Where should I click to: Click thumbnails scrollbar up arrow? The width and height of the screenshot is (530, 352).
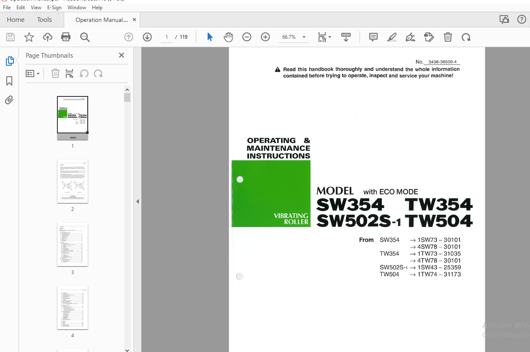127,90
